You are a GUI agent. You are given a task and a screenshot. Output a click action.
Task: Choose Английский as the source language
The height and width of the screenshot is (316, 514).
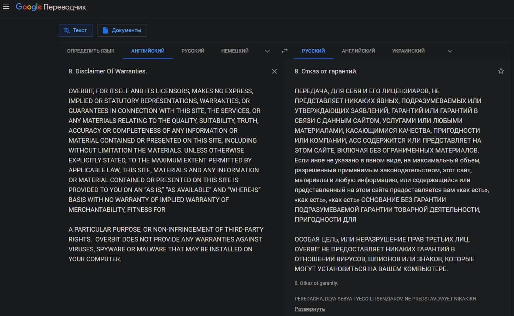click(x=148, y=51)
